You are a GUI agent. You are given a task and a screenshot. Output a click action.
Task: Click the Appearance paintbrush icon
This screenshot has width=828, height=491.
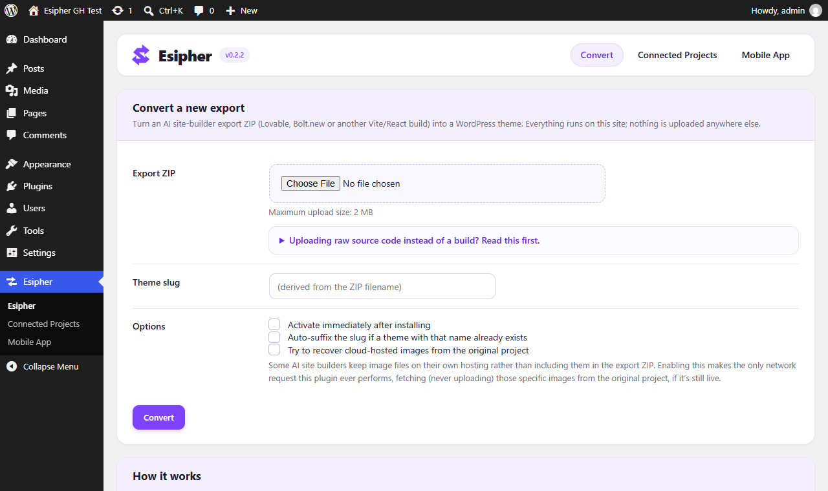(x=12, y=164)
